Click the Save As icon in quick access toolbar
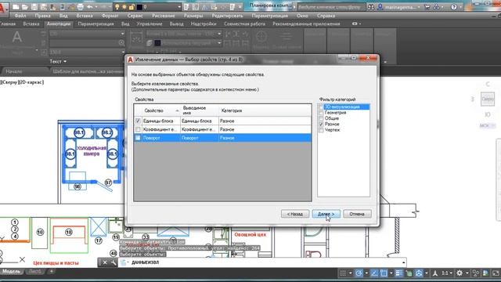 coord(44,7)
